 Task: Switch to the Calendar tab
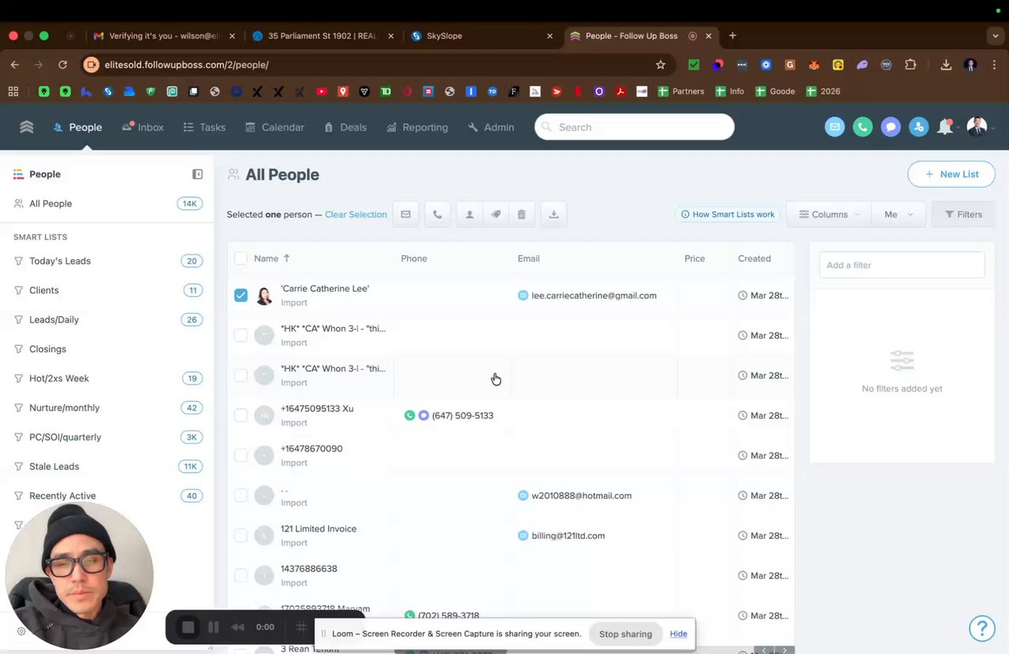274,127
